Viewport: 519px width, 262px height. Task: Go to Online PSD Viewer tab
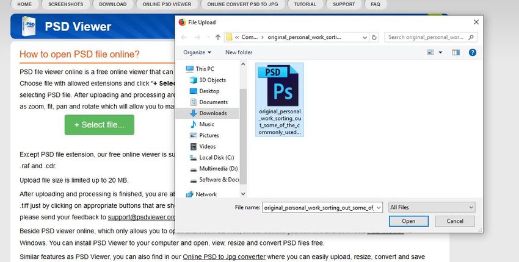click(x=167, y=4)
